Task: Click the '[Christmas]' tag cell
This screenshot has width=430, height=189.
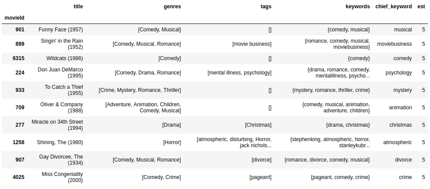Action: [x=258, y=125]
